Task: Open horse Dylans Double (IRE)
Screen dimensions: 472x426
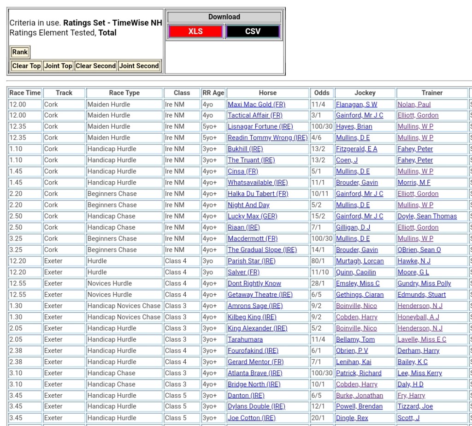Action: pos(256,407)
